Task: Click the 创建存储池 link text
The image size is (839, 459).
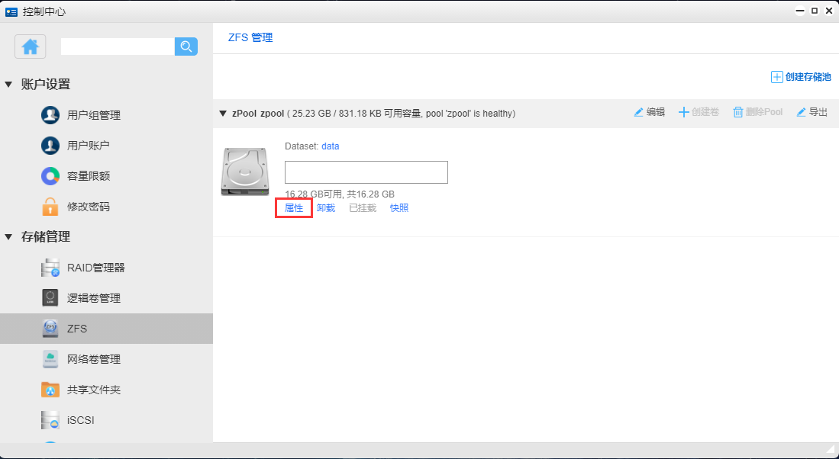Action: click(808, 77)
